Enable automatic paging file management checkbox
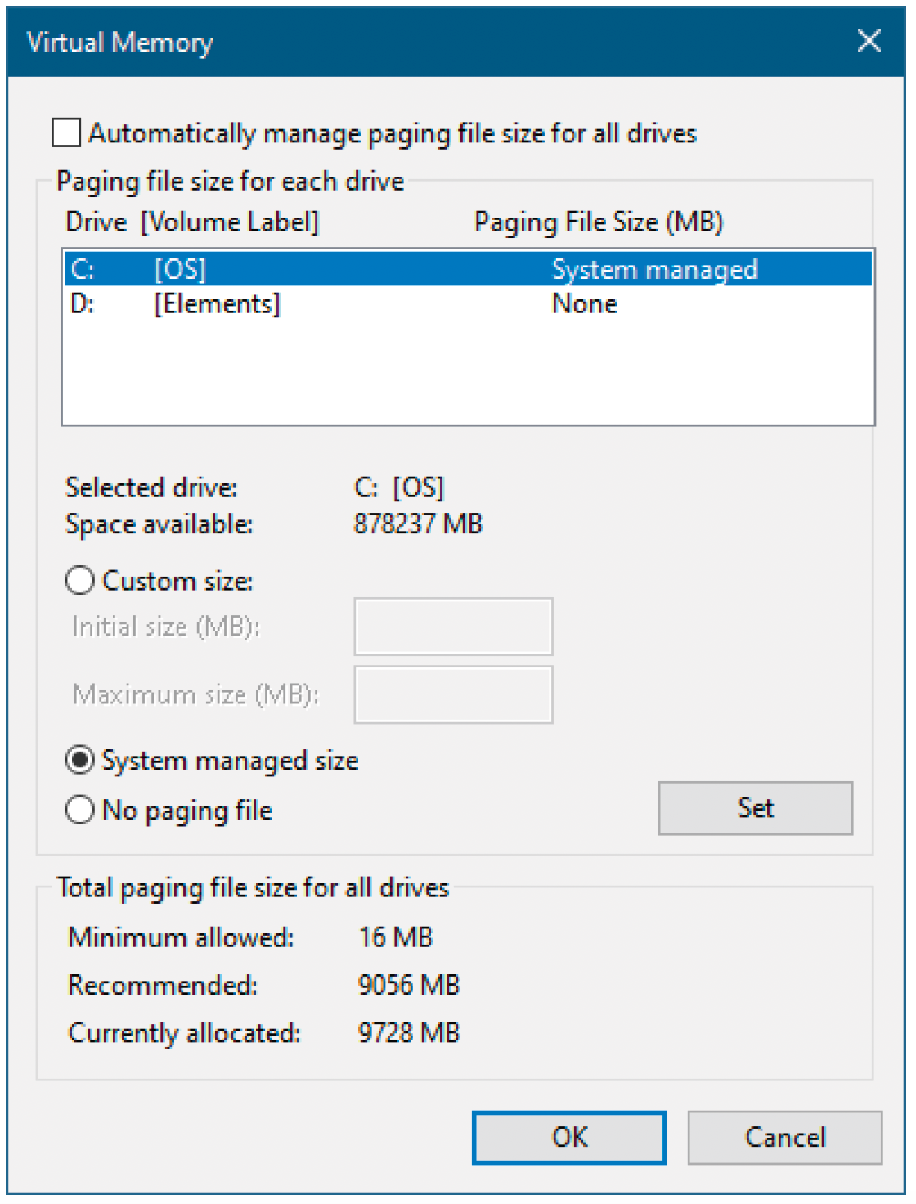Screen dimensions: 916x1204 pyautogui.click(x=66, y=133)
